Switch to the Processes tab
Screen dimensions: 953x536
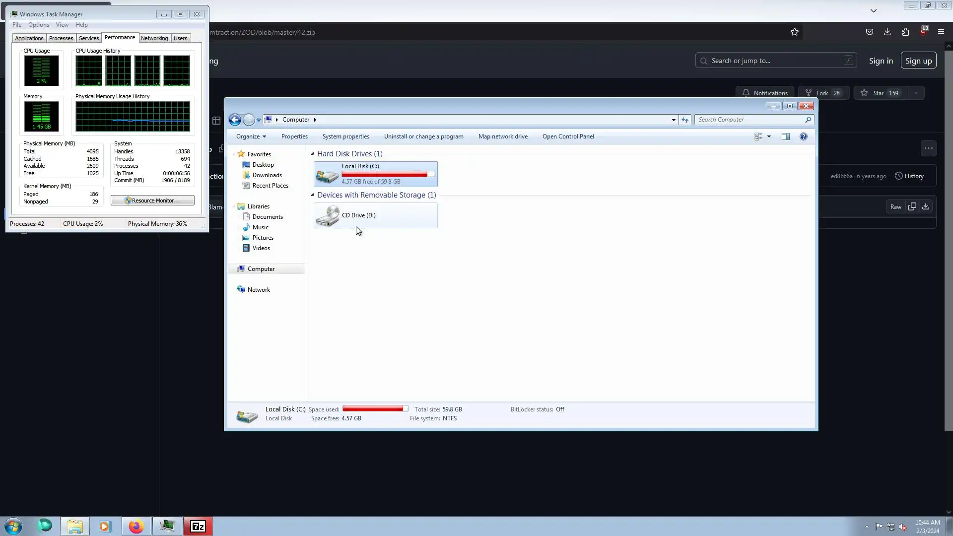61,38
